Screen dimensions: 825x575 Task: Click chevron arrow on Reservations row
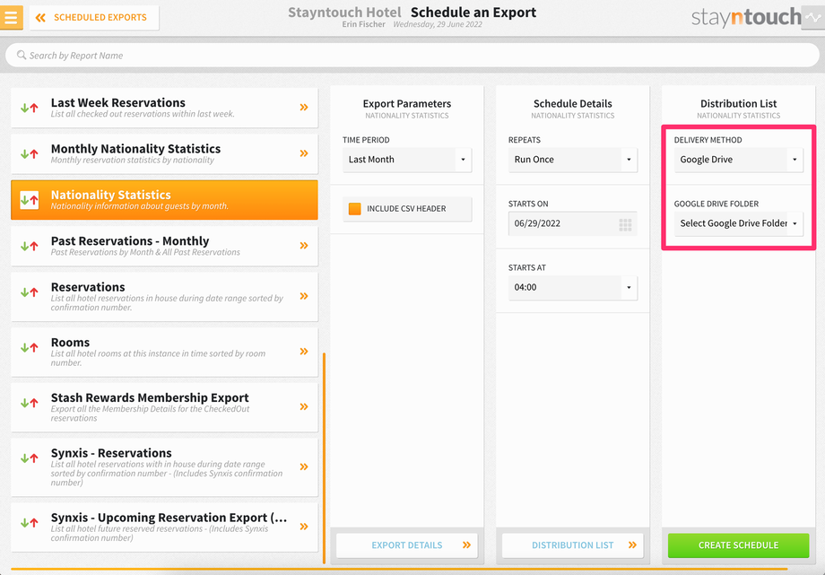pos(304,296)
